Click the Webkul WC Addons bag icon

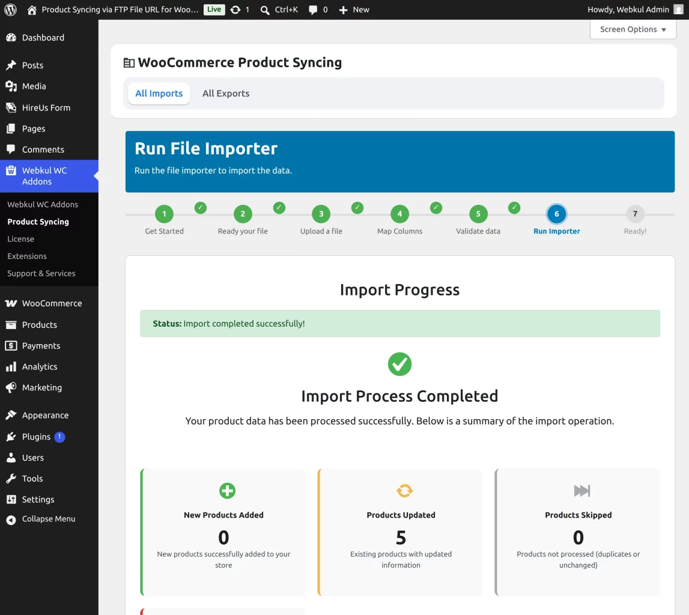pyautogui.click(x=11, y=171)
